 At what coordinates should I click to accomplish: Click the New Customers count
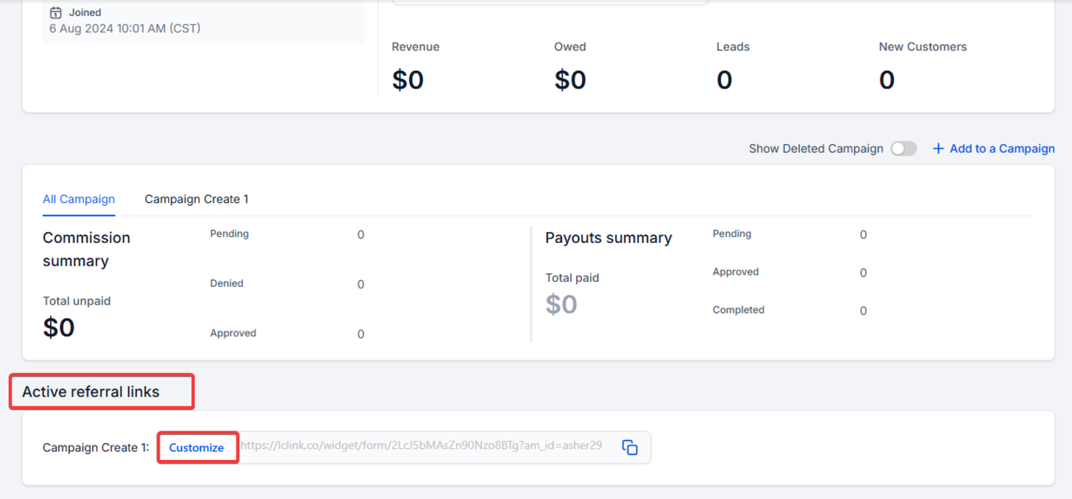click(887, 79)
